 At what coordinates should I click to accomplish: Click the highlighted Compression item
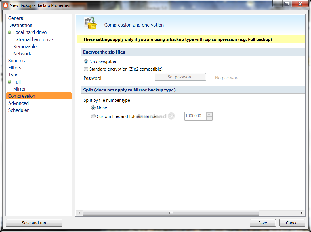pyautogui.click(x=39, y=96)
